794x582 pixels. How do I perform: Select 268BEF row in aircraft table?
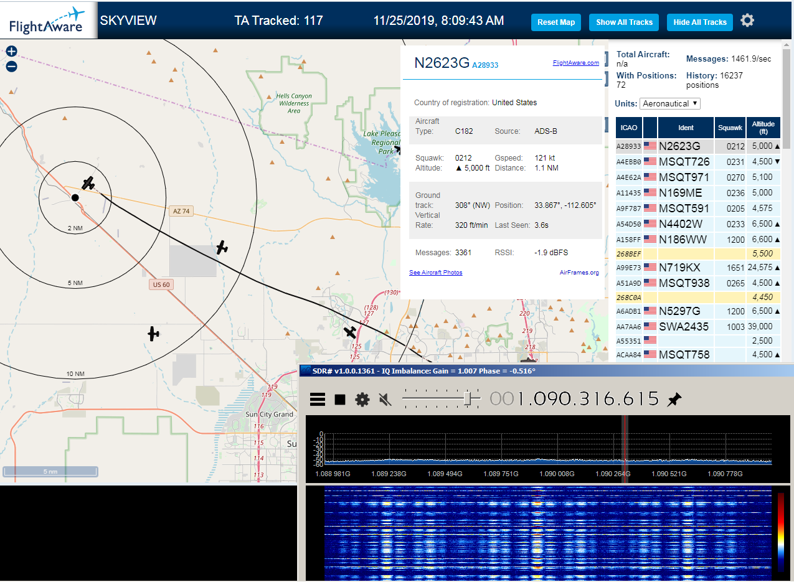tap(698, 254)
